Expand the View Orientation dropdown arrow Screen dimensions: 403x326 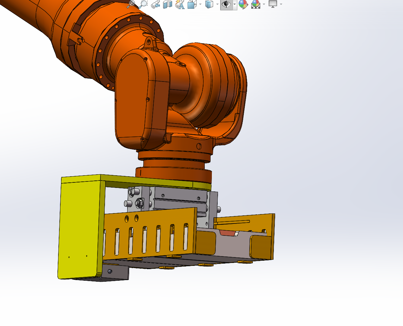click(x=200, y=4)
